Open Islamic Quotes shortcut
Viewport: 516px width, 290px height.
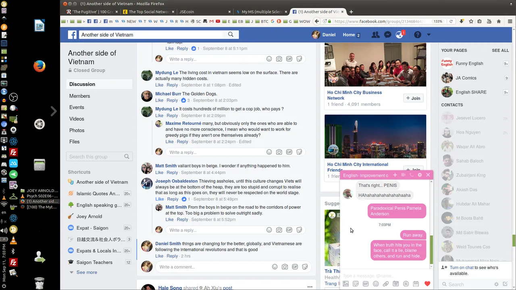(98, 193)
